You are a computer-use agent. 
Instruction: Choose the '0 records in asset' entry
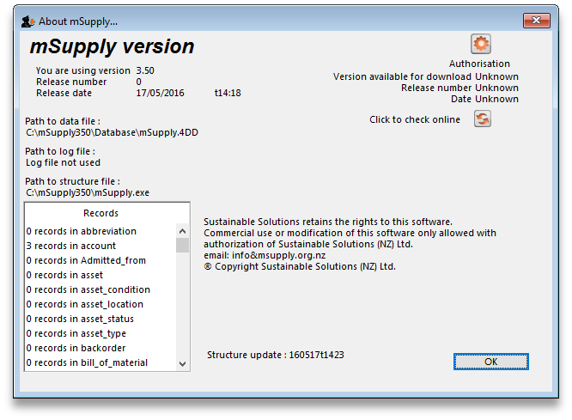[x=65, y=275]
